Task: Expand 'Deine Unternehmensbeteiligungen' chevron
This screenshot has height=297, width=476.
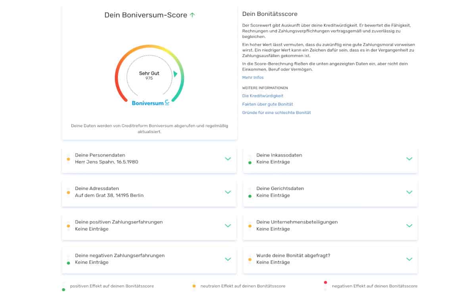Action: pos(409,226)
